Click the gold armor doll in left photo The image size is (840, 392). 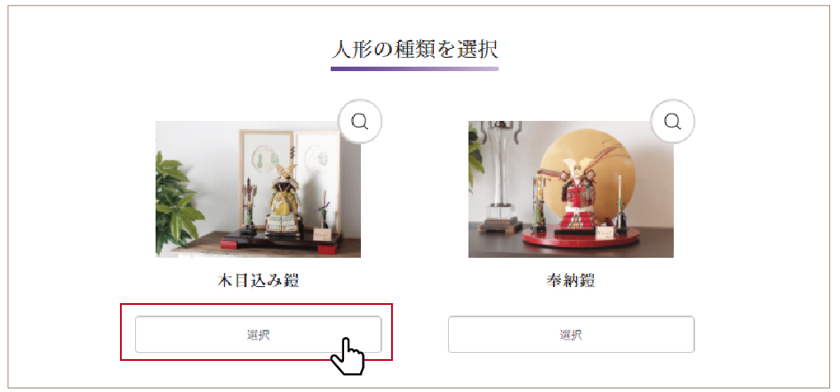[x=284, y=200]
